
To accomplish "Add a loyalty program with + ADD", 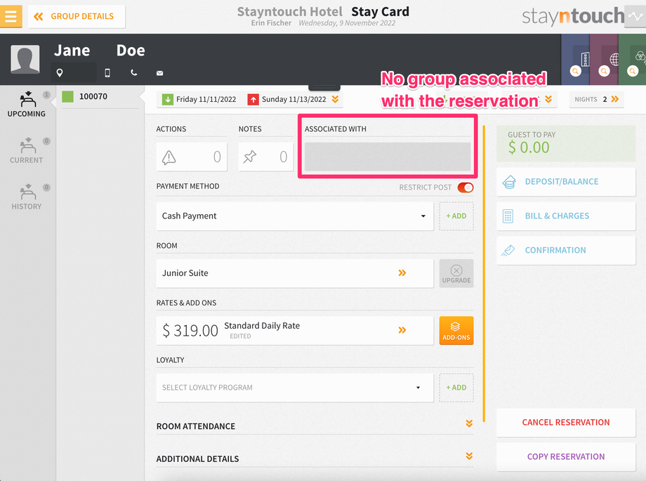I will 456,388.
